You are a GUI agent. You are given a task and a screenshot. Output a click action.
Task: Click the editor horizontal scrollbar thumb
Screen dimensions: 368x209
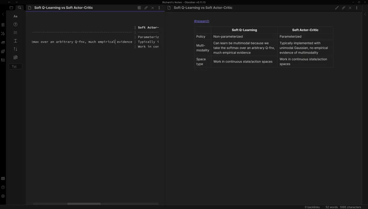point(84,204)
